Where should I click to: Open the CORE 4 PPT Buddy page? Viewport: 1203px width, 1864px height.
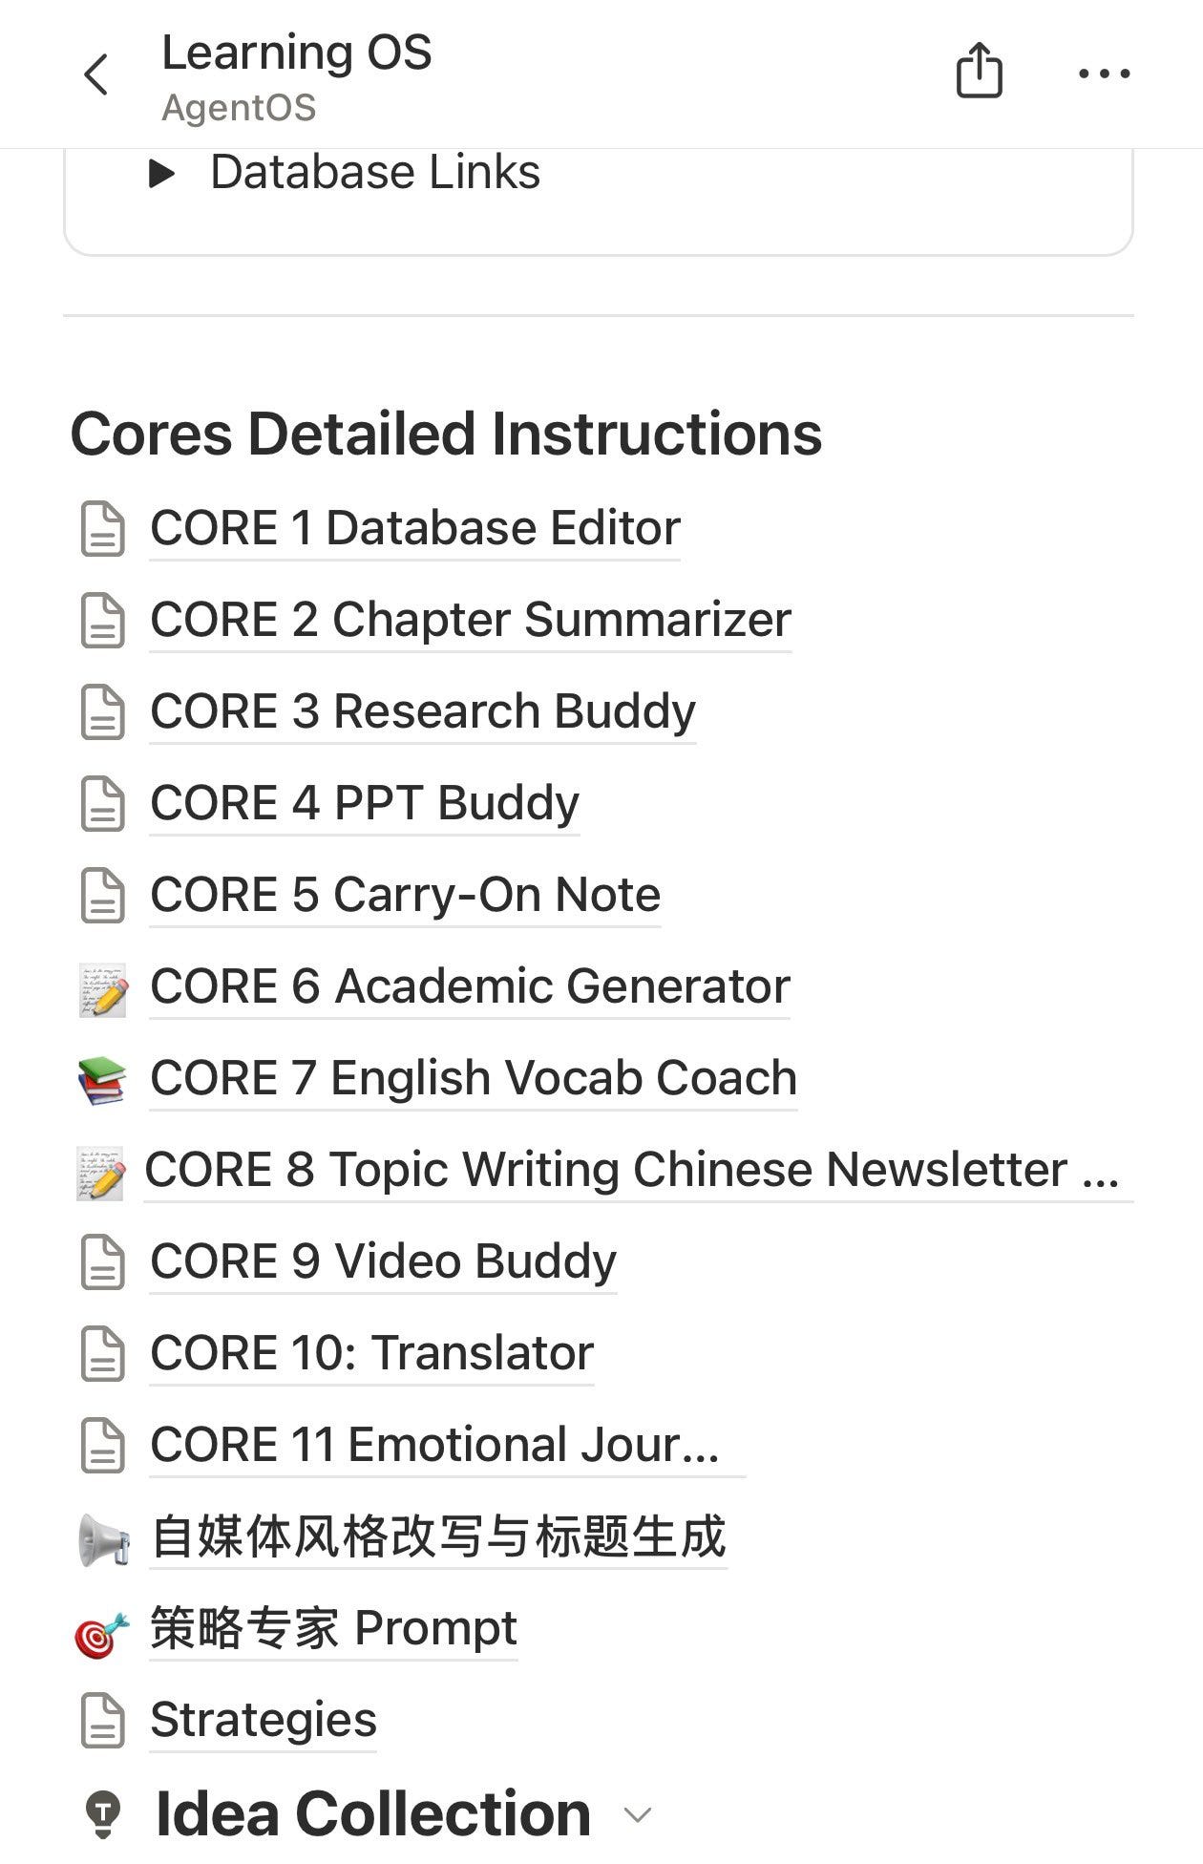click(365, 803)
